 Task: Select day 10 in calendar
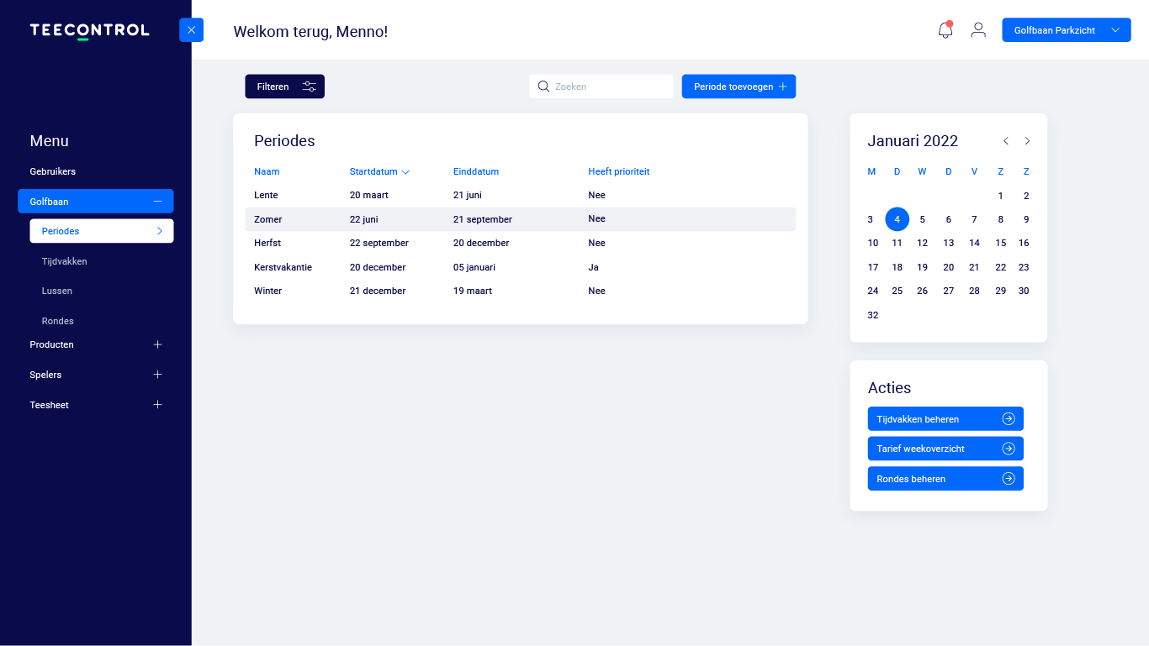coord(873,243)
